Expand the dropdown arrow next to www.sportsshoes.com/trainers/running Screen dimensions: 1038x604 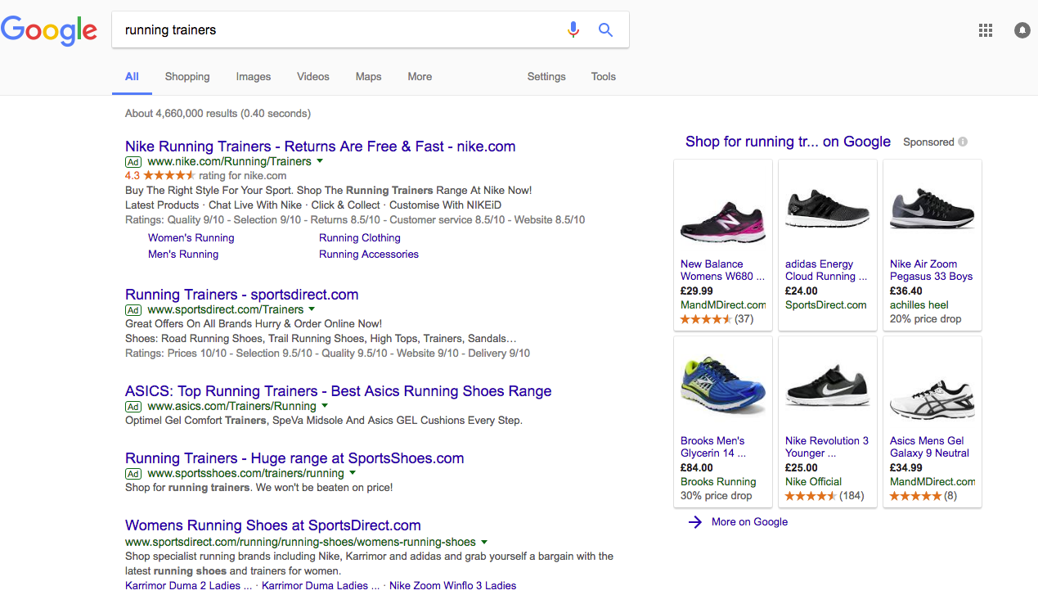[x=353, y=473]
